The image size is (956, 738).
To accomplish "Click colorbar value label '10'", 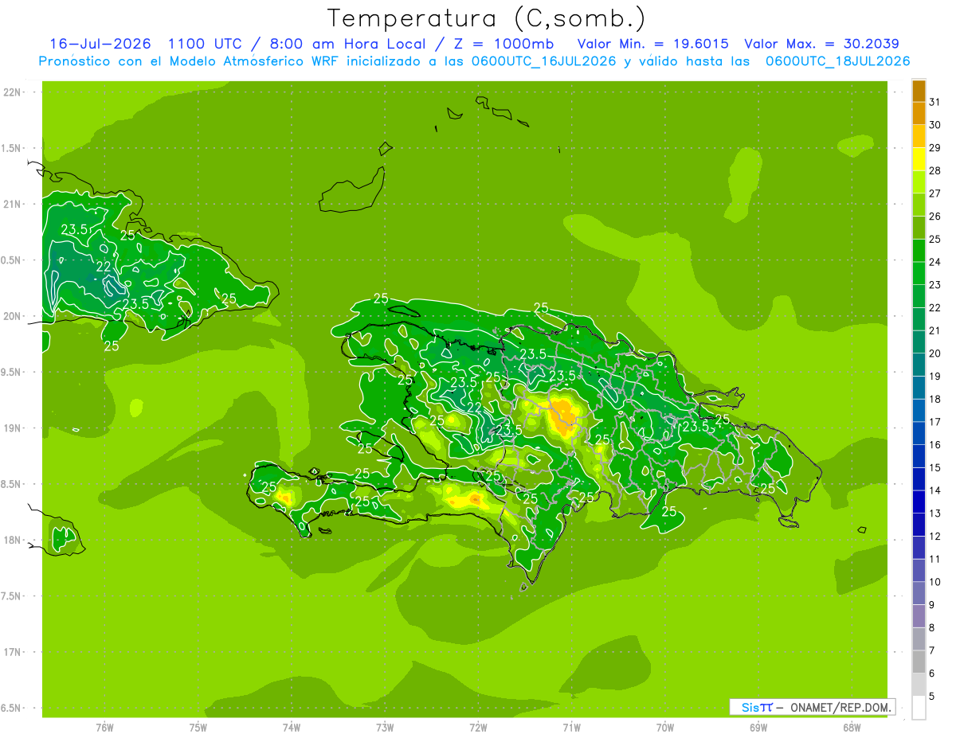I will [x=935, y=582].
